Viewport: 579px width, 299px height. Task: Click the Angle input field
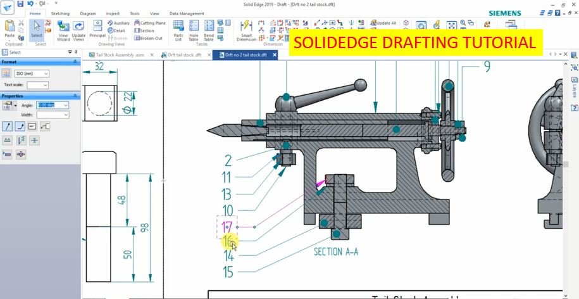coord(50,105)
